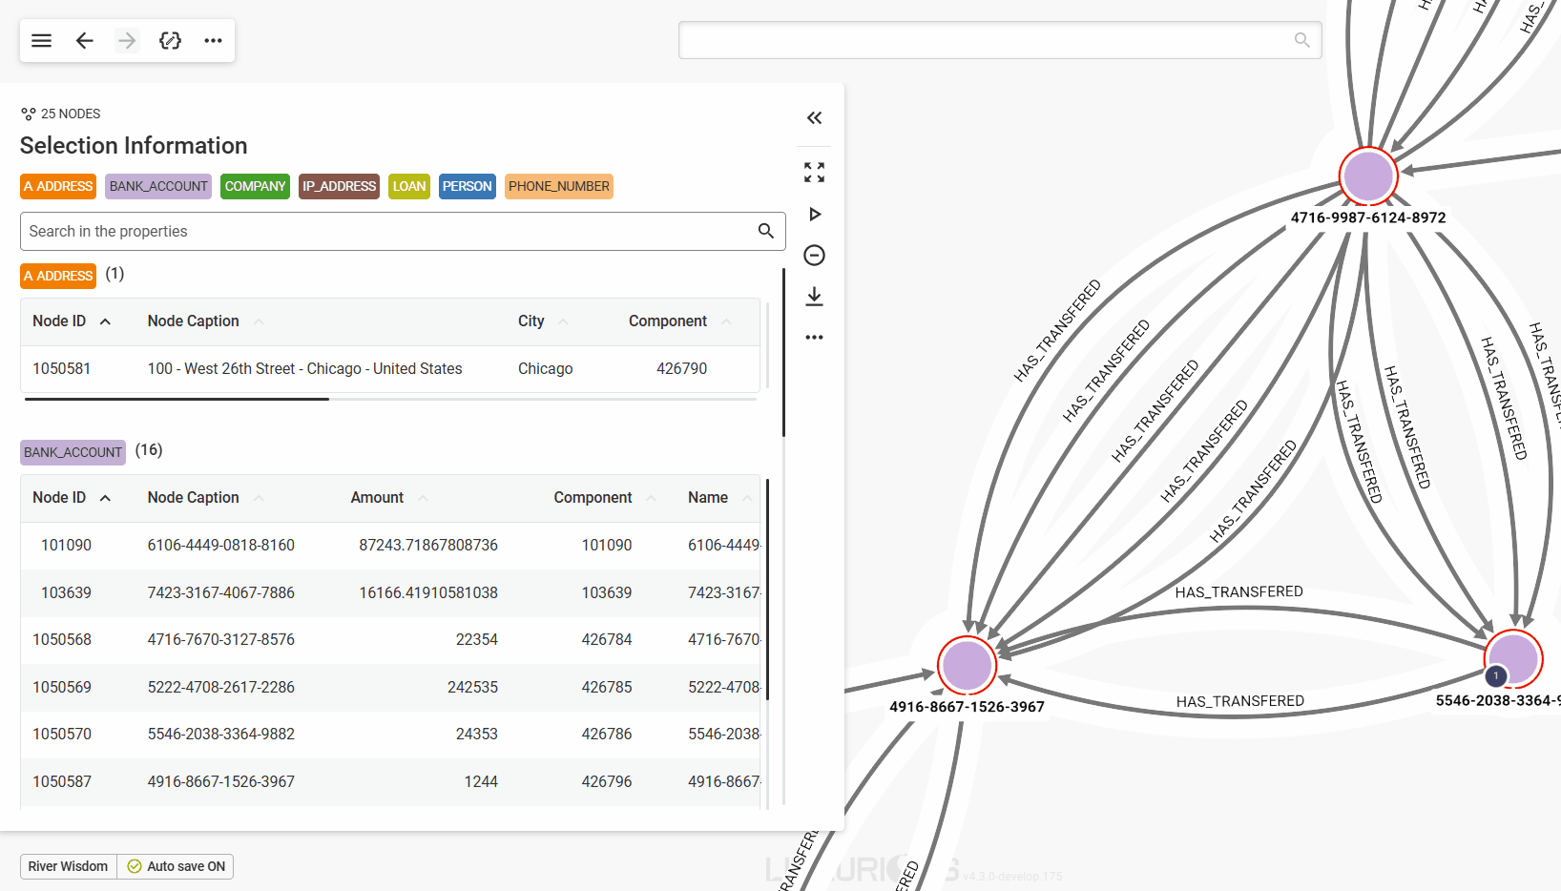
Task: Sort bank account table by Node ID
Action: pos(59,498)
